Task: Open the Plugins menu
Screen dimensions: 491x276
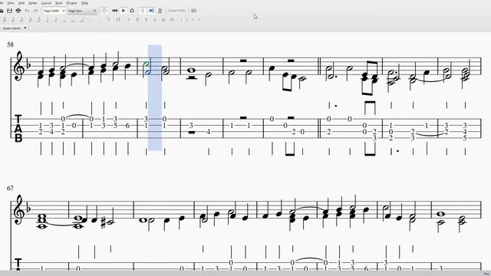Action: [71, 3]
